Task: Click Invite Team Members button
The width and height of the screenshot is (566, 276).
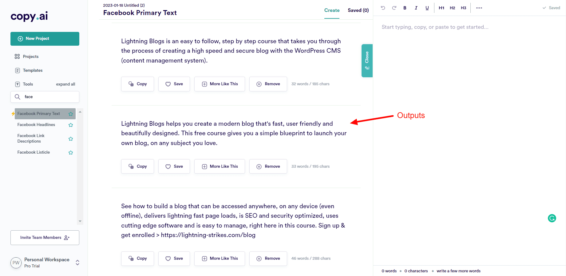Action: pyautogui.click(x=45, y=238)
